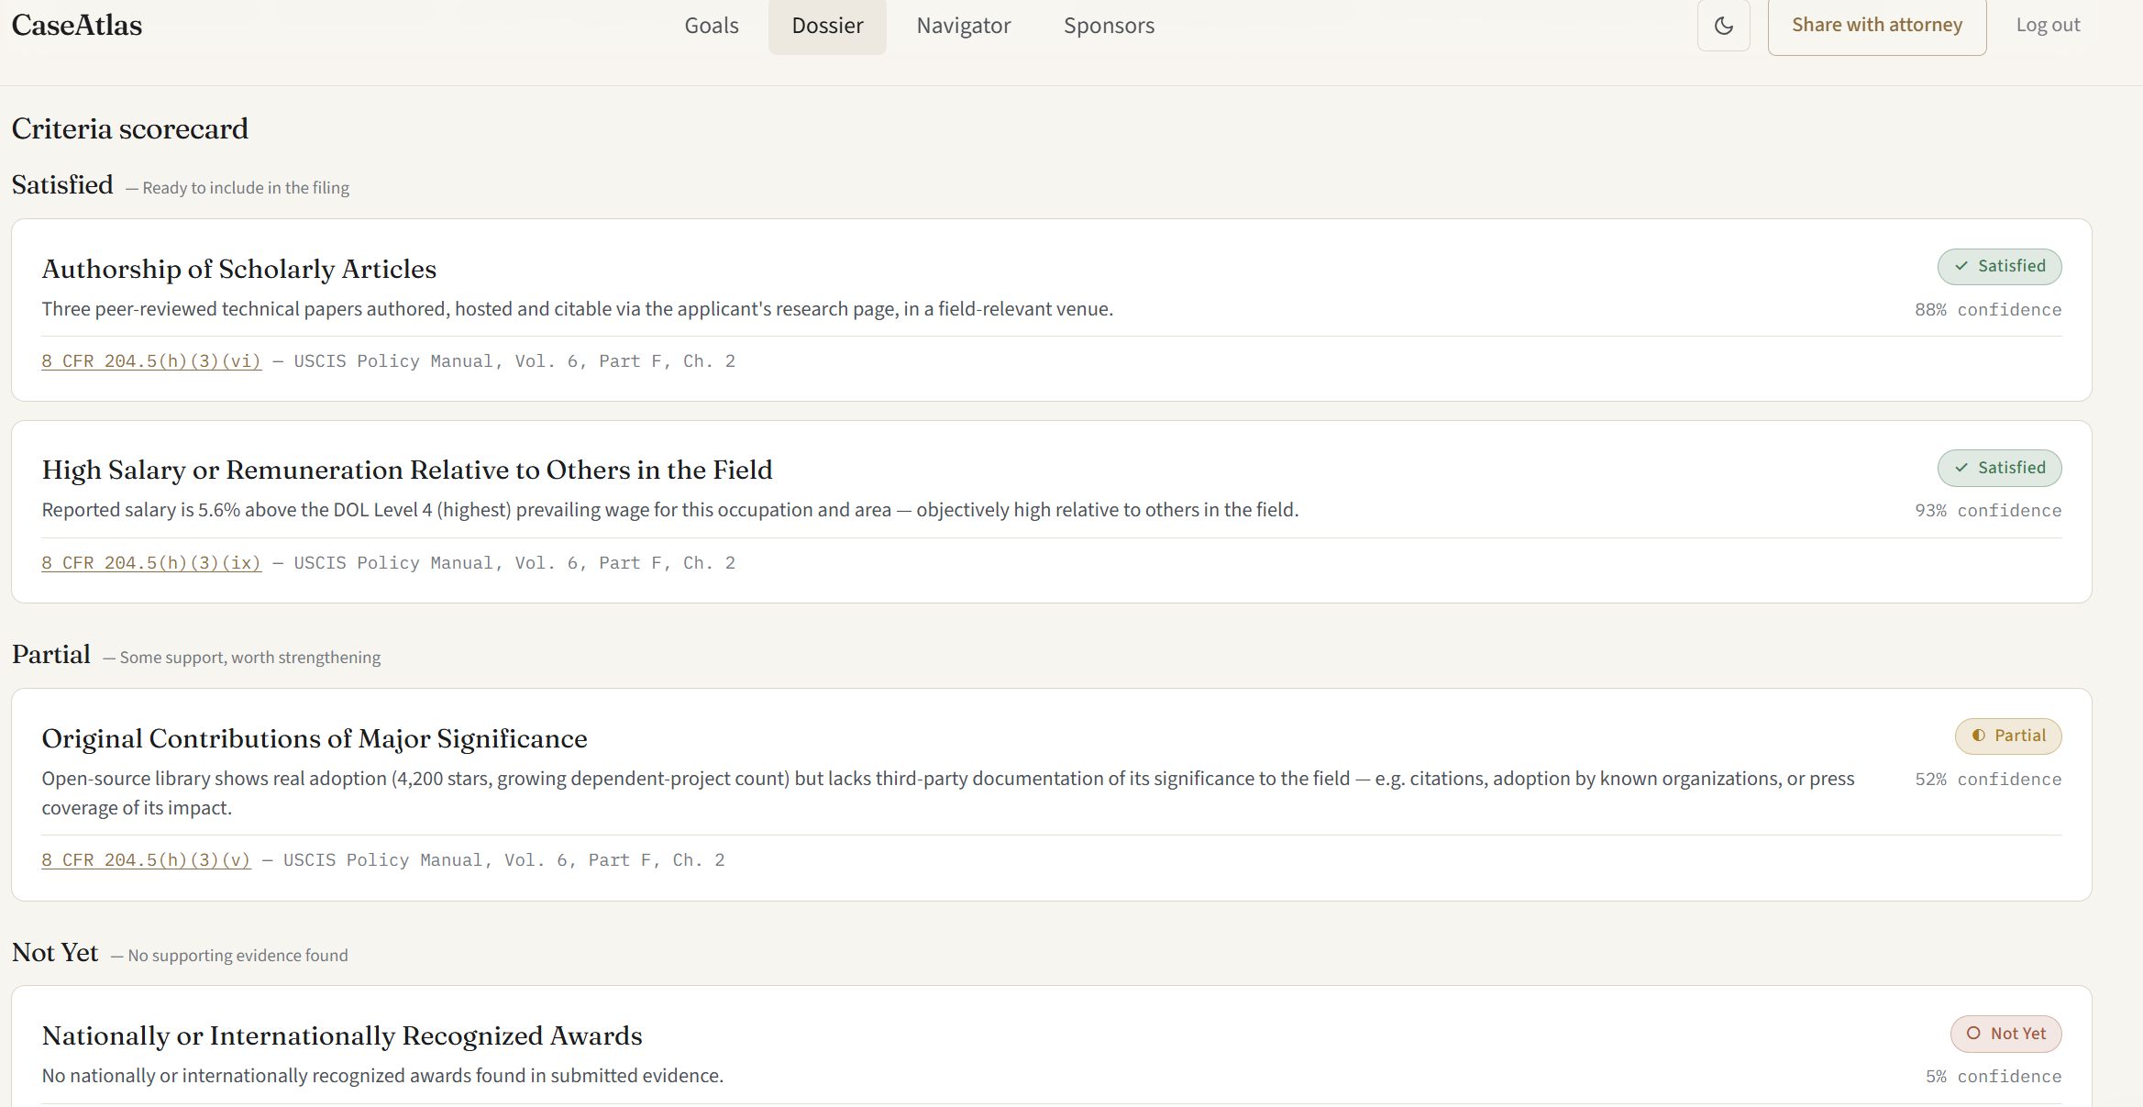Select Nationally or Internationally Recognized Awards heading
Screen dimensions: 2143x1107
coord(342,1035)
